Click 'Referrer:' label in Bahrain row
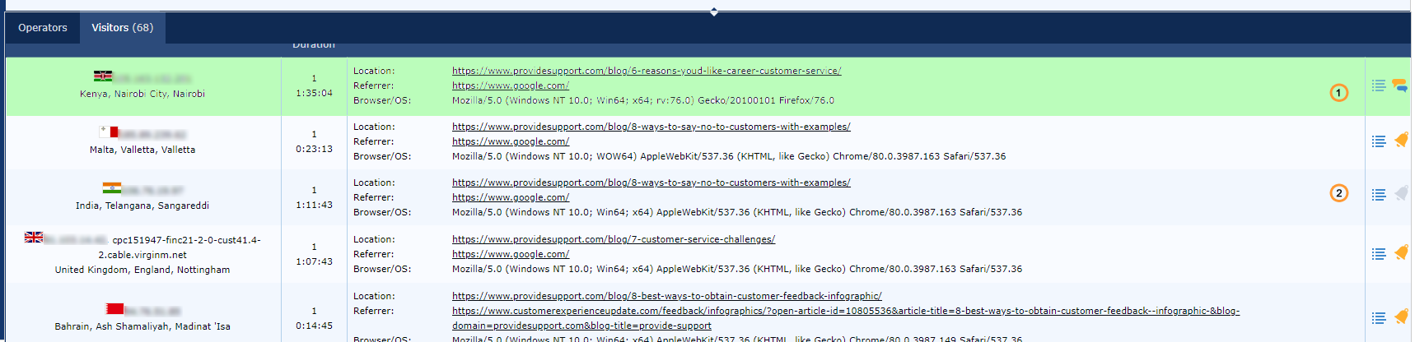 pyautogui.click(x=373, y=311)
